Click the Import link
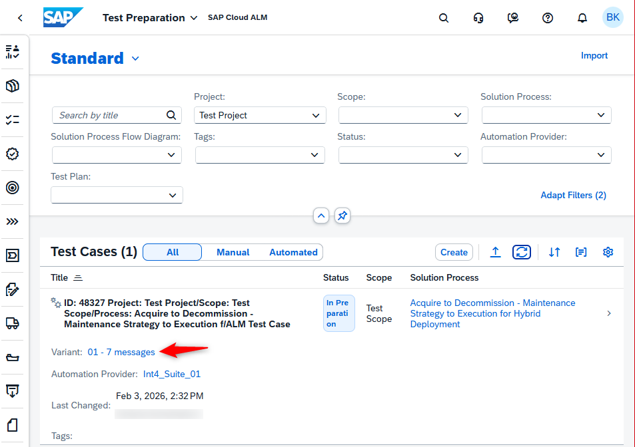Screen dimensions: 635x447 point(594,55)
